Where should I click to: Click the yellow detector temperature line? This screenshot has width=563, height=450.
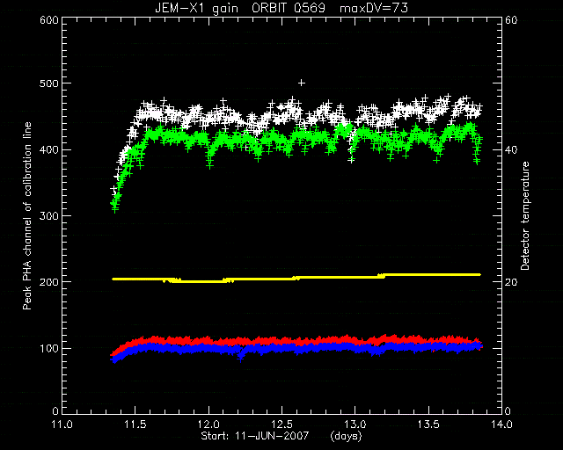coord(296,278)
